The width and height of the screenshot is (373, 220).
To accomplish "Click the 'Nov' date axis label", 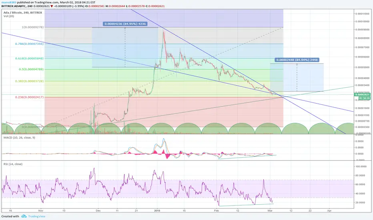I will [x=41, y=210].
